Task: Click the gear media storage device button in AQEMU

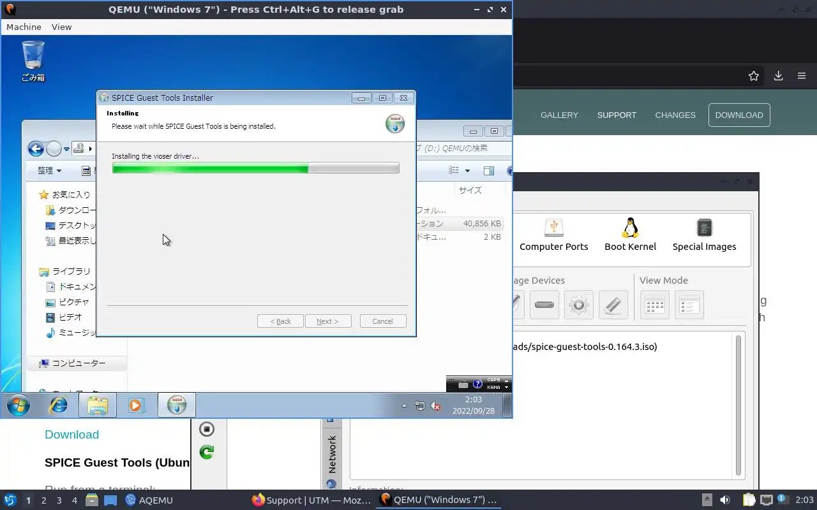Action: click(578, 305)
